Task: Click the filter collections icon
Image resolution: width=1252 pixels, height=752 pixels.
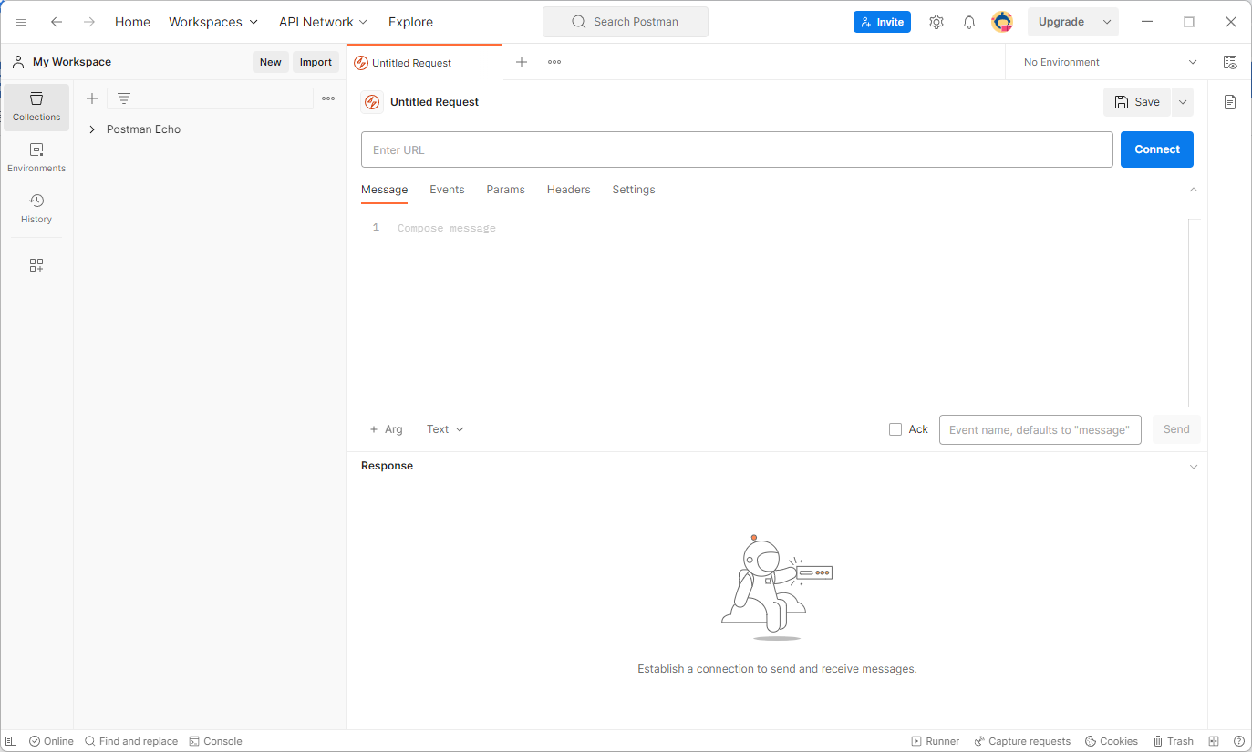Action: [x=124, y=98]
